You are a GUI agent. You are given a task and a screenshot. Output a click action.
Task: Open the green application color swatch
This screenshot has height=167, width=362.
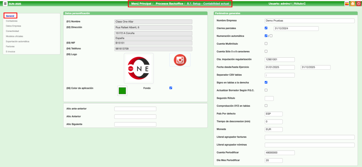122,91
